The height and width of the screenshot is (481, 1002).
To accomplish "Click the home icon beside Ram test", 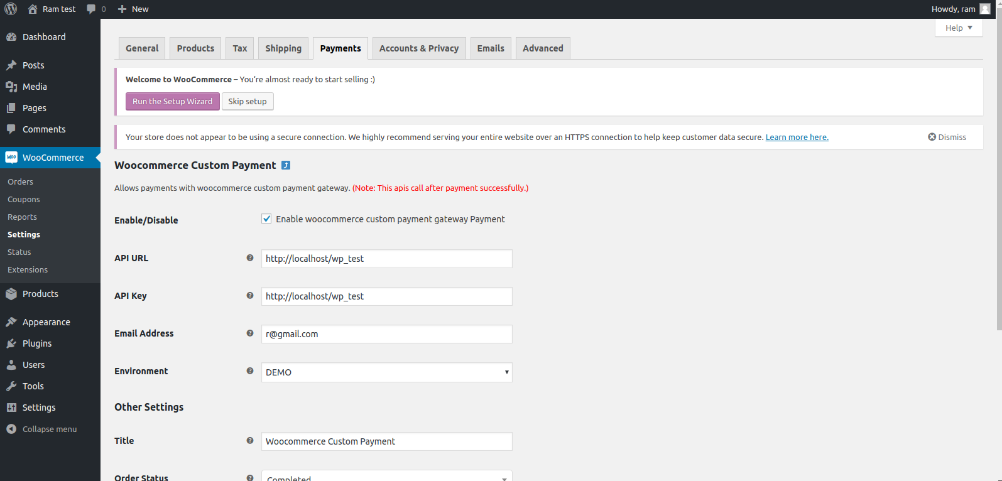I will click(x=33, y=9).
